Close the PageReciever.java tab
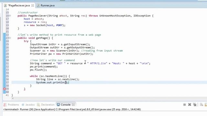The width and height of the screenshot is (207, 116). 33,5
